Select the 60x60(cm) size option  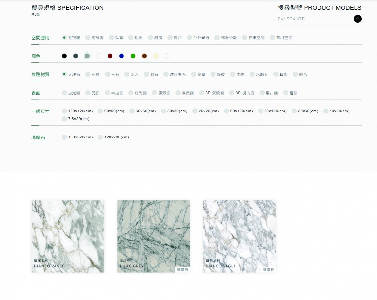132,111
